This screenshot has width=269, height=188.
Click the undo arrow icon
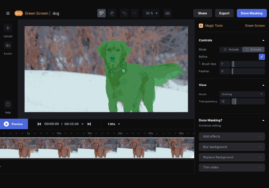pos(124,13)
